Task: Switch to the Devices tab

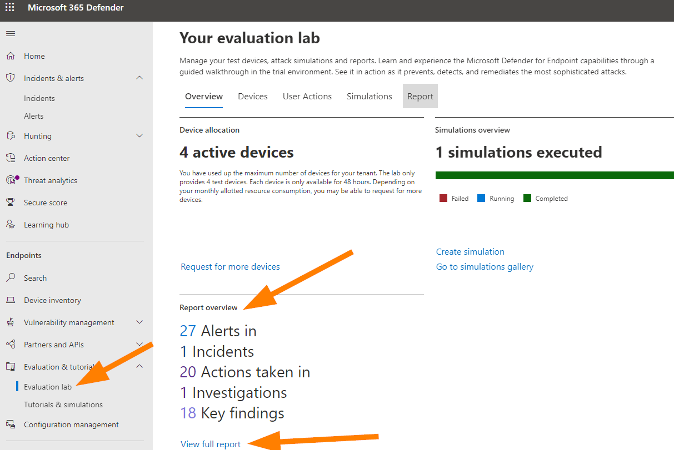Action: [x=253, y=96]
